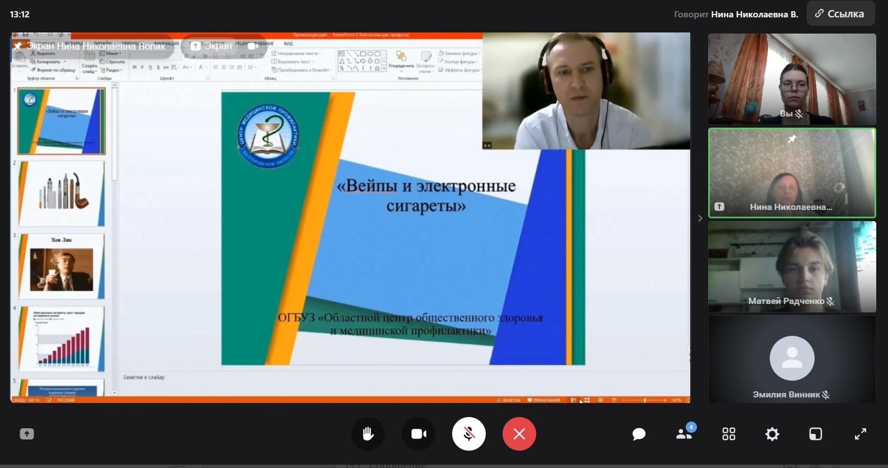Unpin Нина Николаевна's video tile
Viewport: 888px width, 468px height.
click(792, 139)
